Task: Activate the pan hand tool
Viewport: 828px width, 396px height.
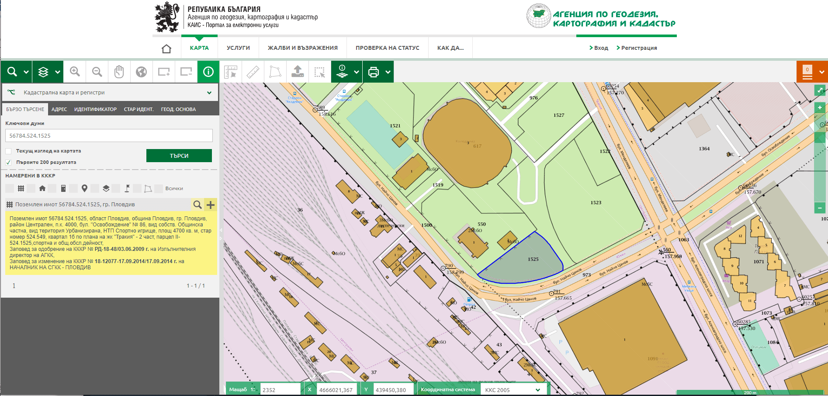Action: 119,72
